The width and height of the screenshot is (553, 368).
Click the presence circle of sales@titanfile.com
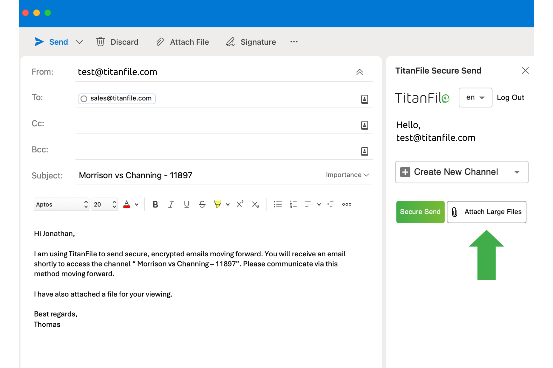[84, 99]
